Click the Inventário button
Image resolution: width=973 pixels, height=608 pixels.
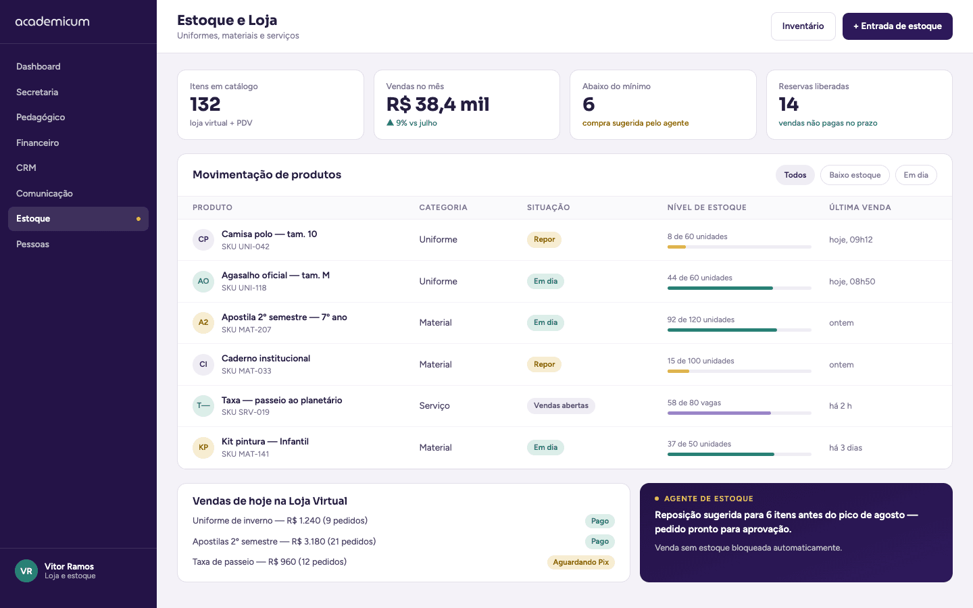click(x=803, y=26)
